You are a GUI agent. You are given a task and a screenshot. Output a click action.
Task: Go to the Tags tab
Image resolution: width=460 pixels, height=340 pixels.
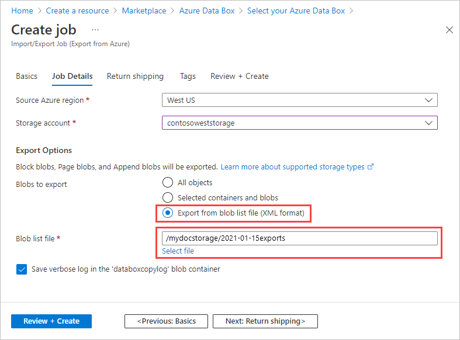(x=188, y=76)
